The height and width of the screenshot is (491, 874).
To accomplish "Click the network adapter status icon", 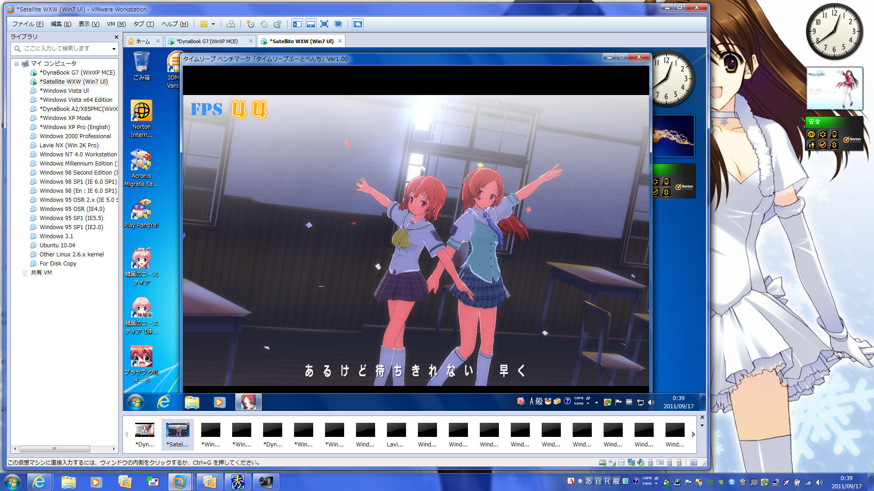I will click(x=631, y=462).
